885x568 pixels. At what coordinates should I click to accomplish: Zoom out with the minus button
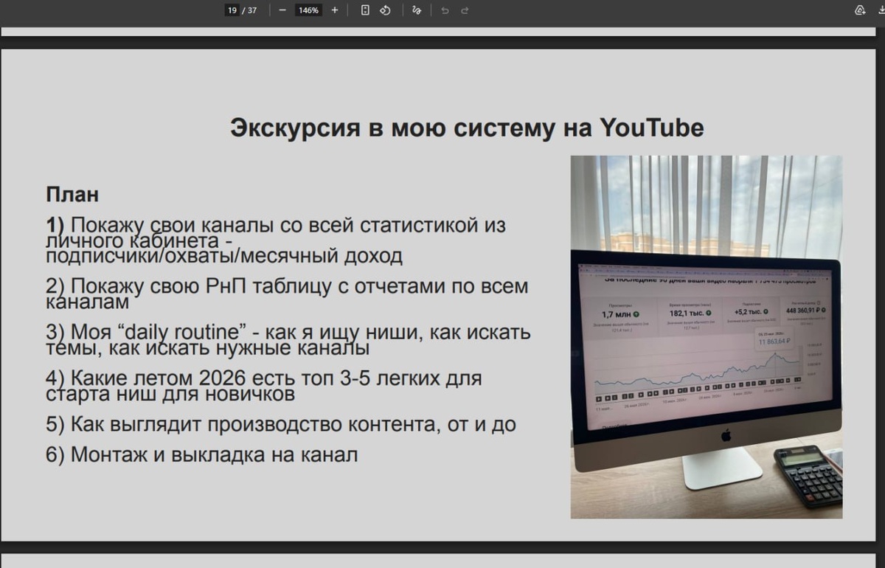coord(282,10)
